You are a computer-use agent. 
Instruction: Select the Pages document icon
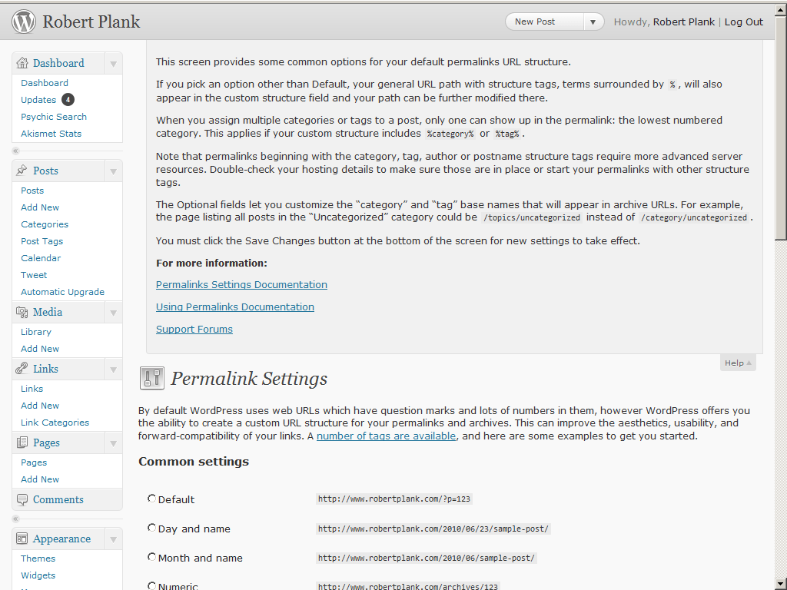(x=23, y=442)
